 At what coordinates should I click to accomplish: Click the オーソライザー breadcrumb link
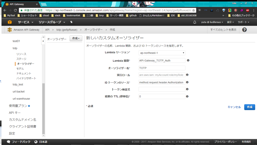93,30
